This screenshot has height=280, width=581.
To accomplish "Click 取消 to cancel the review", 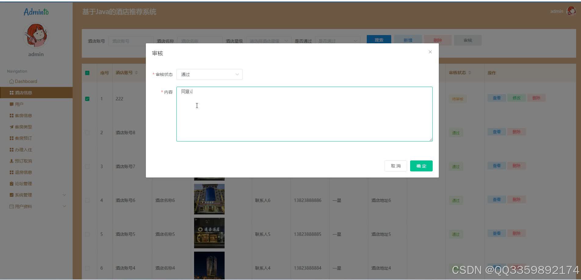I will [x=395, y=166].
